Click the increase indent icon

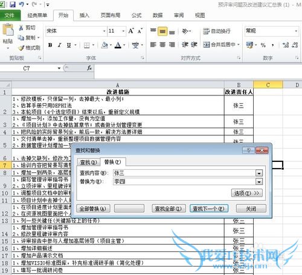click(x=194, y=45)
